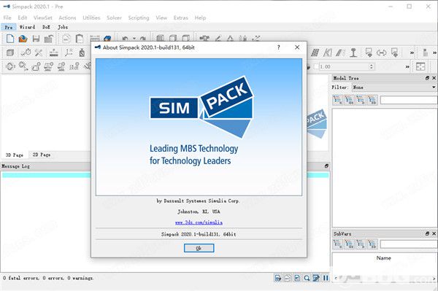Screen dimensions: 438x291
Task: Click the first expand-tree icon in Model Tree
Action: pos(337,100)
